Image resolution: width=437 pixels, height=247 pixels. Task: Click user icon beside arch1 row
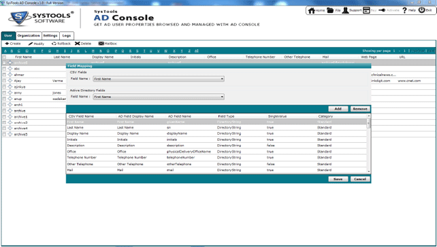[x=10, y=105]
